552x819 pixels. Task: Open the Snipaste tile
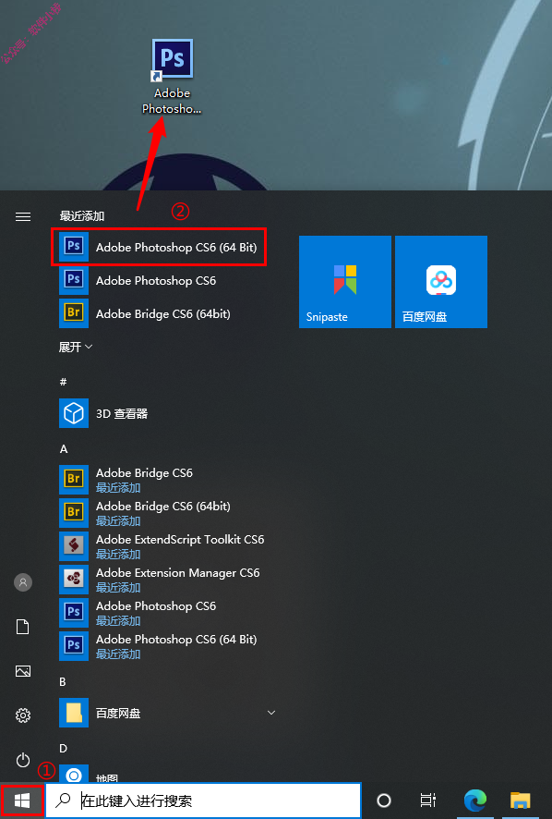[345, 282]
